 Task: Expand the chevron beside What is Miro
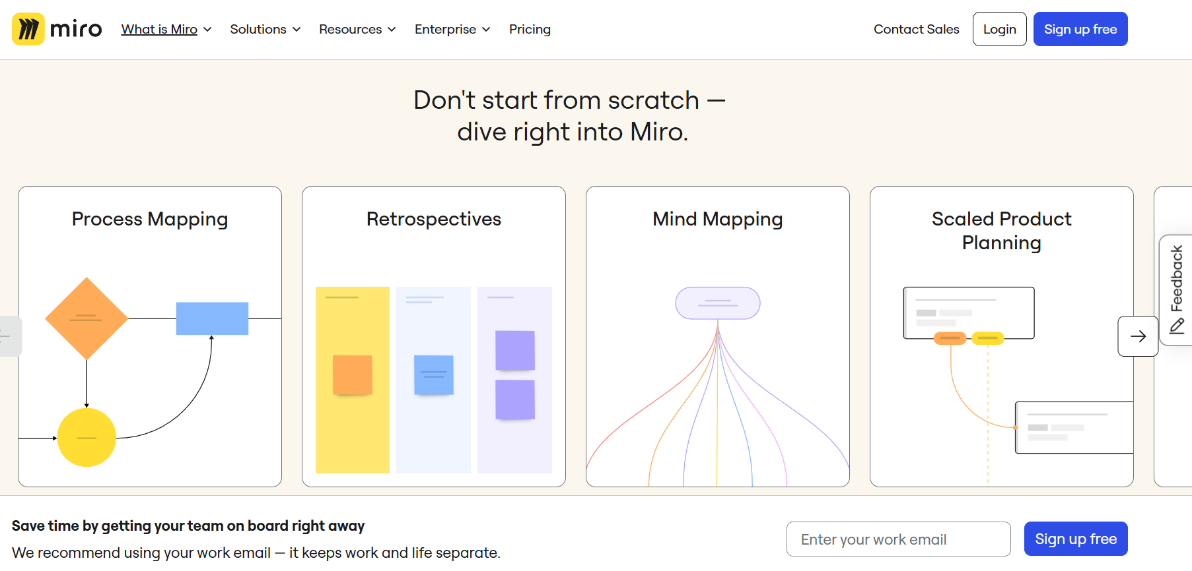[207, 30]
